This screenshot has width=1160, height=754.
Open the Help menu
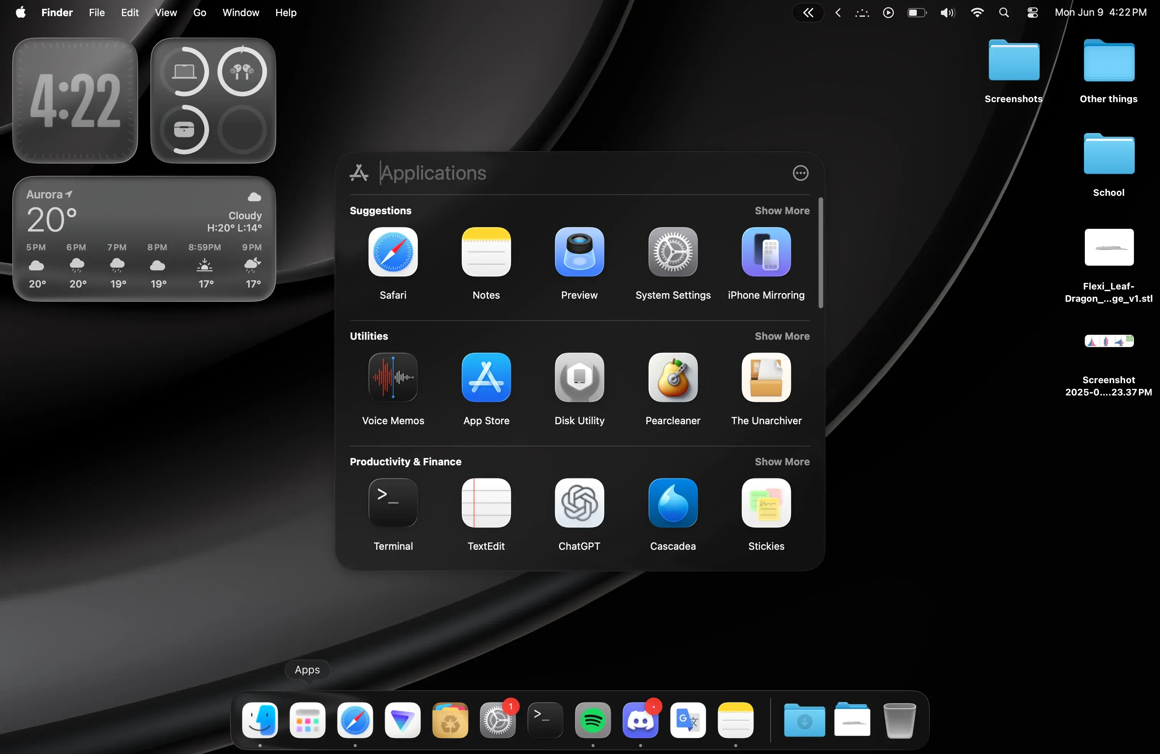coord(286,13)
